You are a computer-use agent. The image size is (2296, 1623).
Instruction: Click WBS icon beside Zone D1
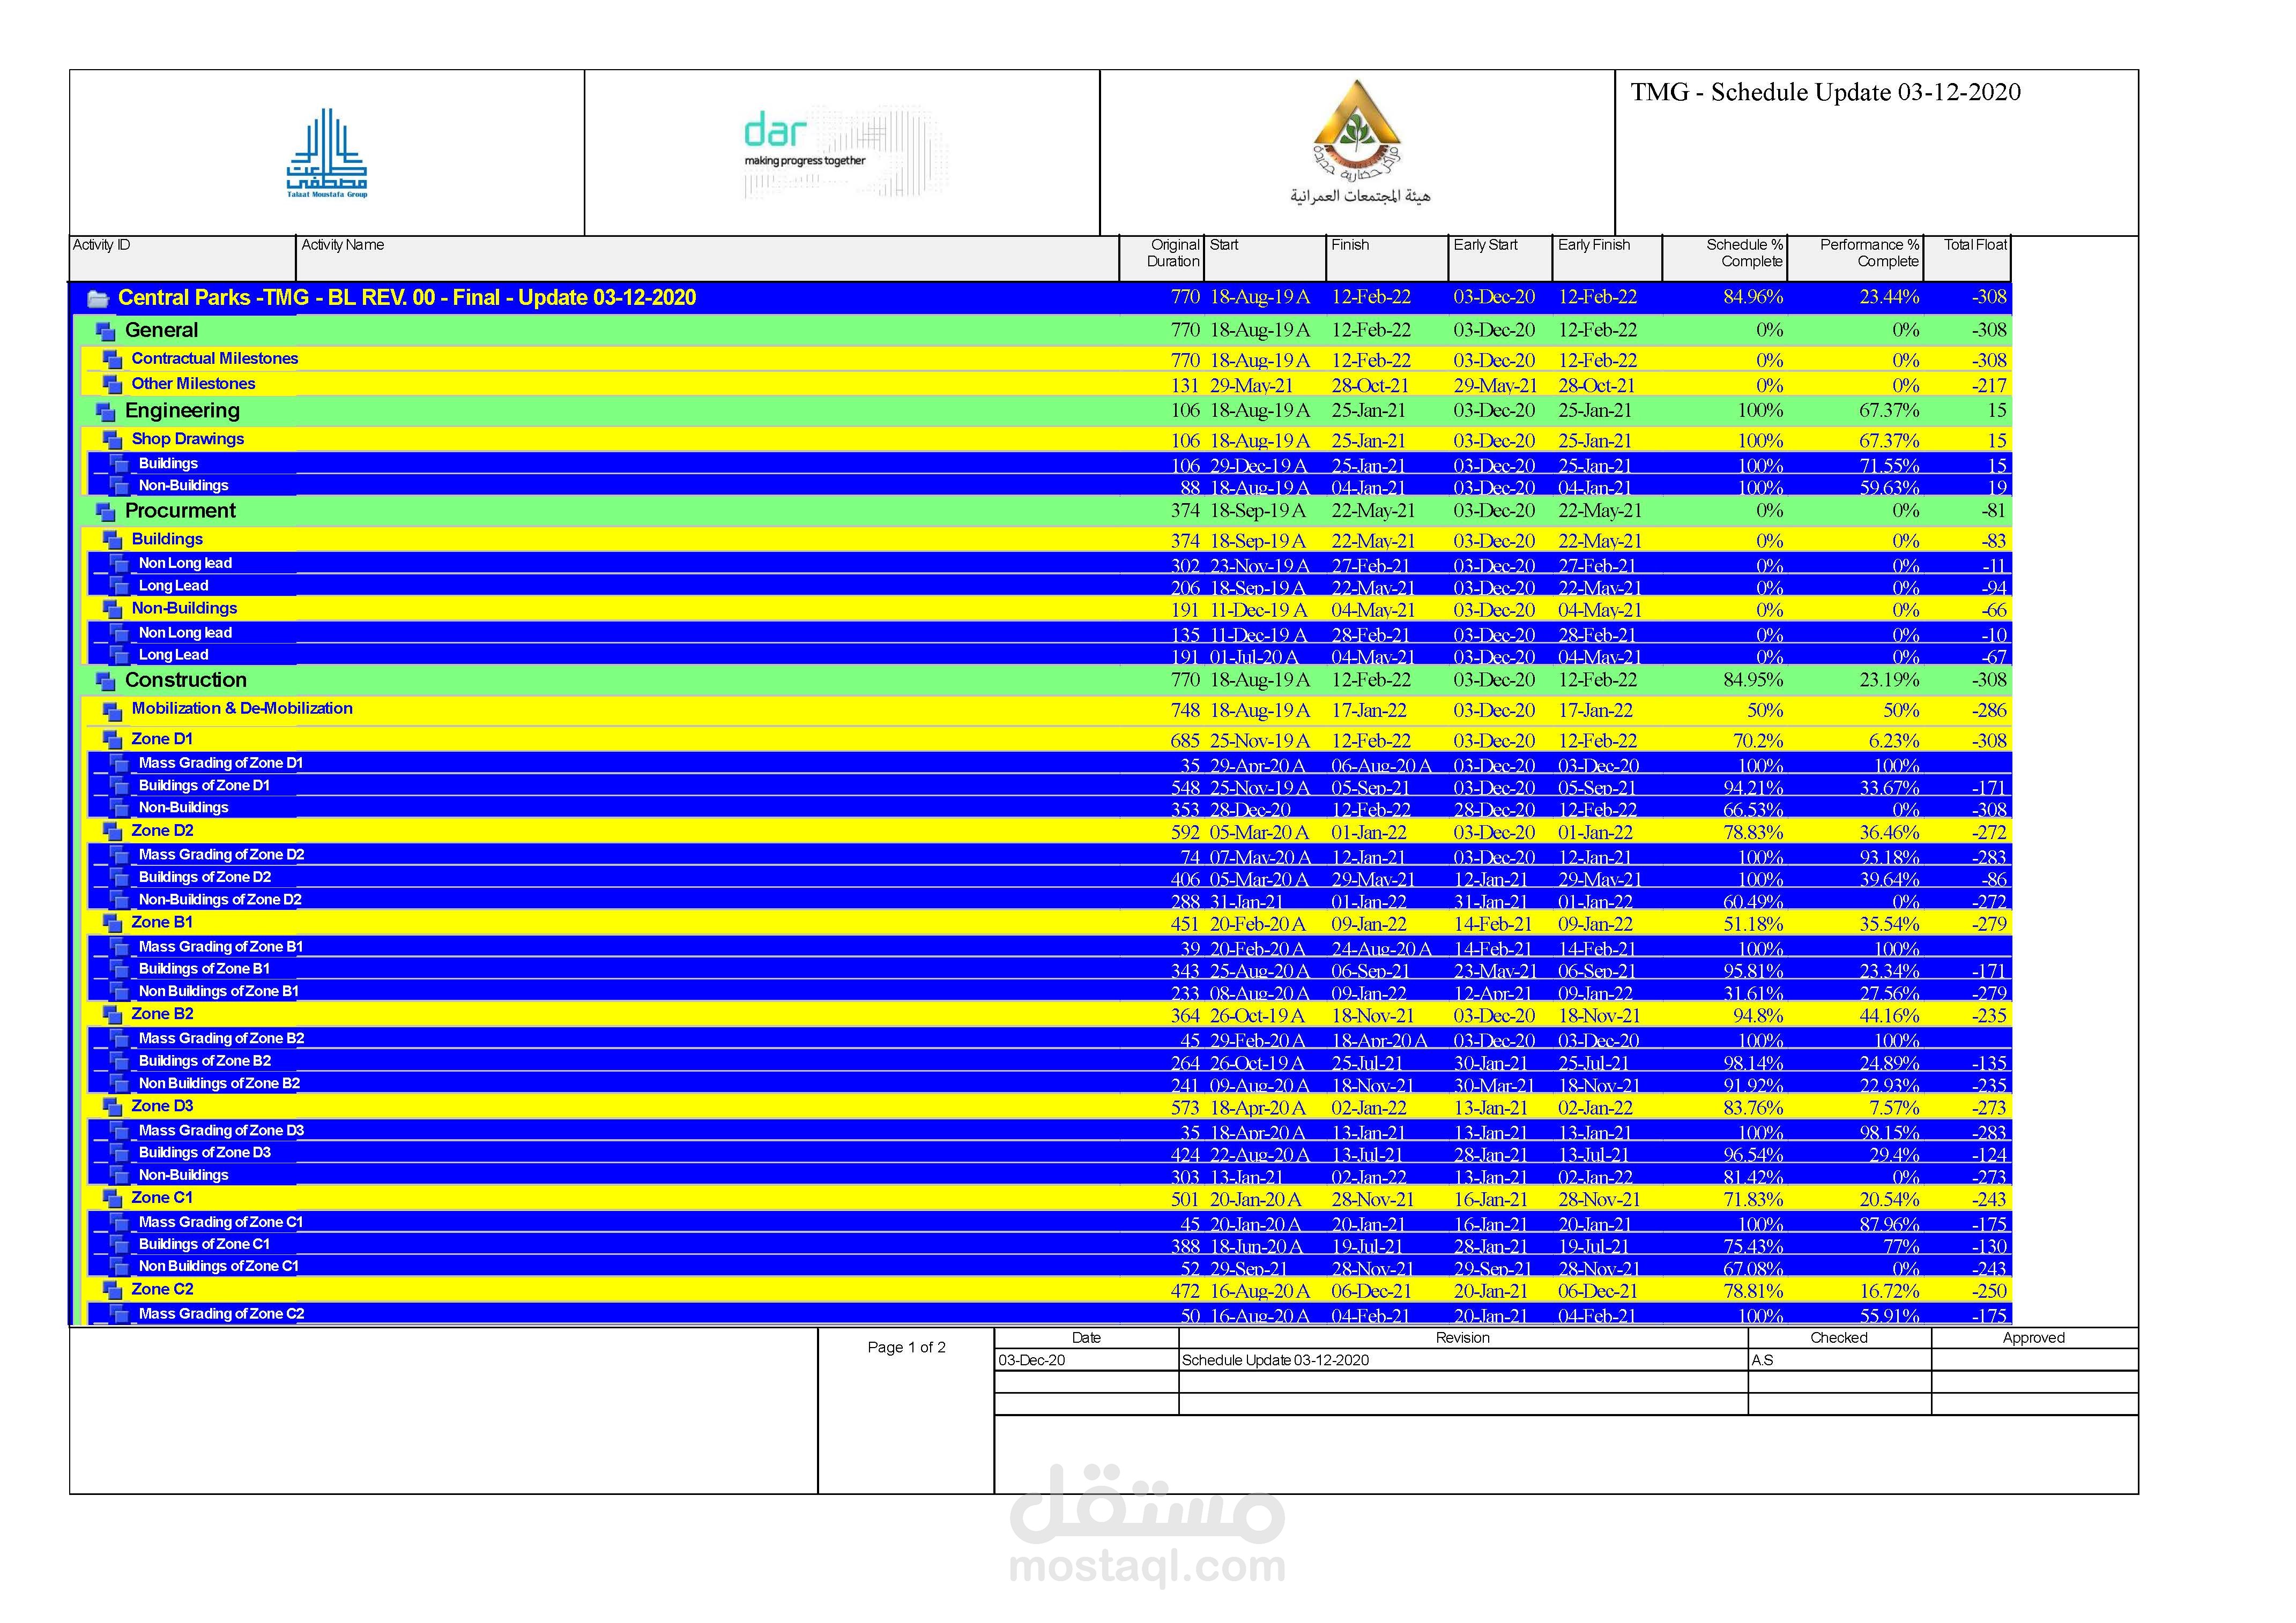click(113, 741)
